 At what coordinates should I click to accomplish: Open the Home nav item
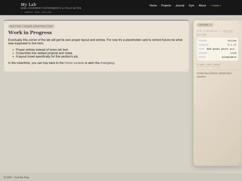[x=153, y=5]
